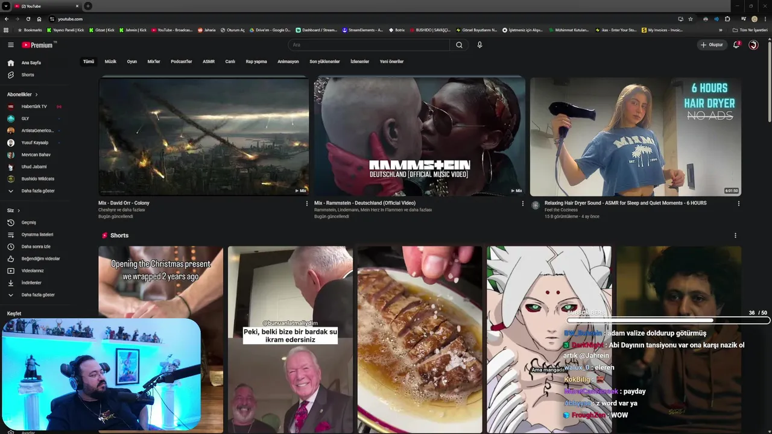Click Relaxing Hair Dryer Sound title

coord(625,203)
